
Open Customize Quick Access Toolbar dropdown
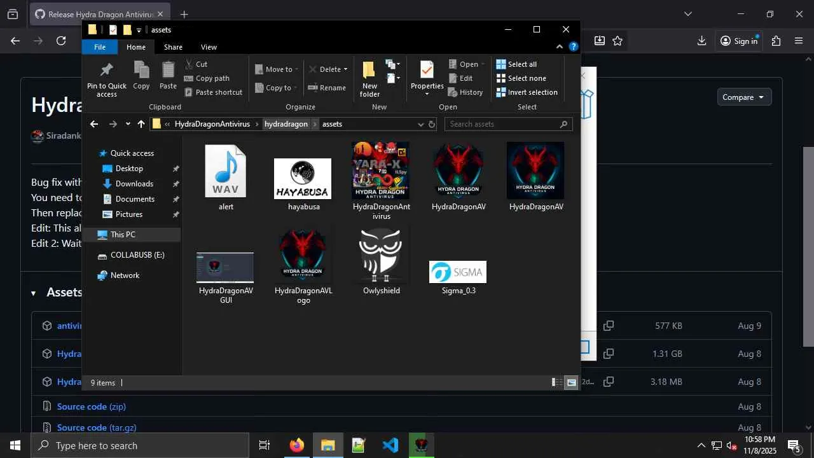coord(139,30)
